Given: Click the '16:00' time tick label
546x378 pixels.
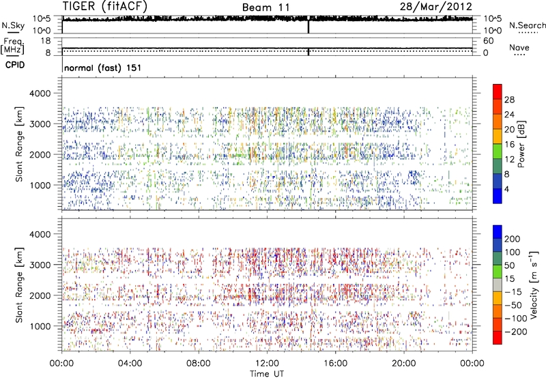Looking at the screenshot, I should 335,364.
